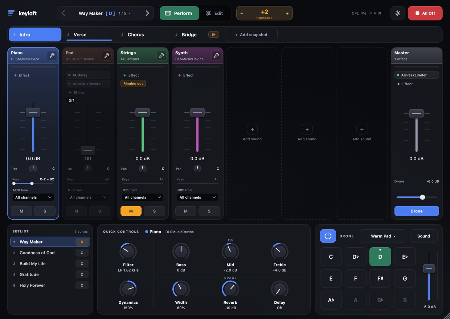Click the Dynamics knob
450x319 pixels.
pyautogui.click(x=128, y=289)
